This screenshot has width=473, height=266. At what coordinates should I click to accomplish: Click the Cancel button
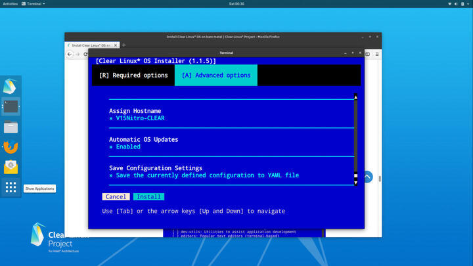click(x=116, y=196)
